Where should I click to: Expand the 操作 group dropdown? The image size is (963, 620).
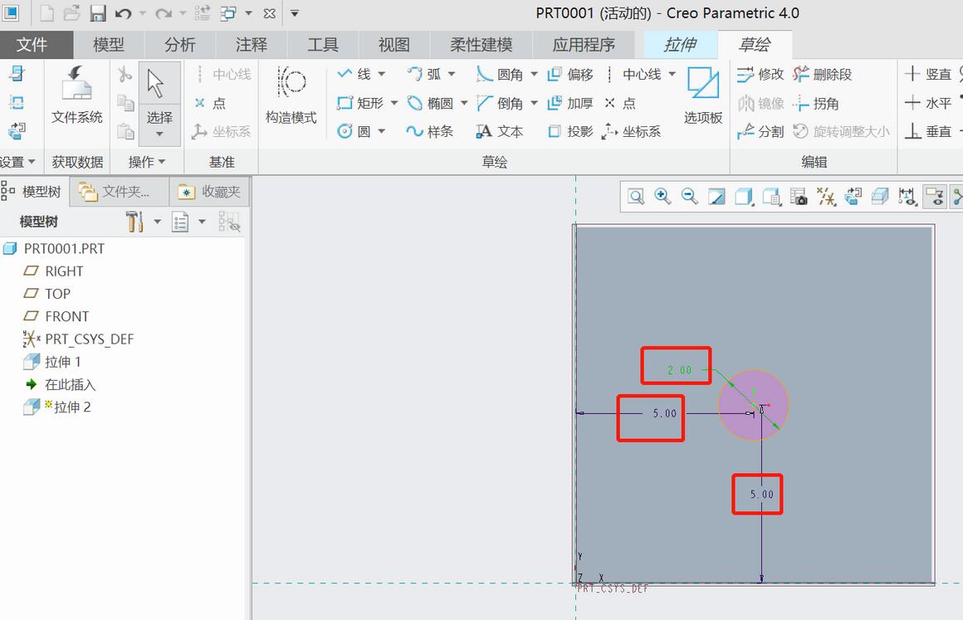(161, 162)
